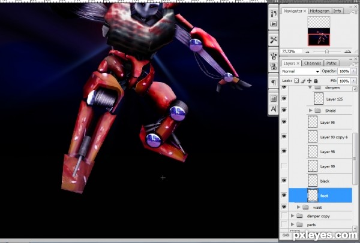Click Navigator zoom in large mountains icon
360x243 pixels.
click(348, 51)
